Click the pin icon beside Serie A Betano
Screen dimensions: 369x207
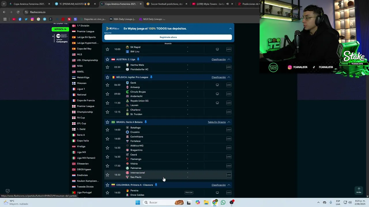[146, 122]
